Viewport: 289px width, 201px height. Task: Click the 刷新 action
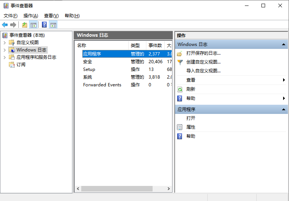tap(191, 89)
